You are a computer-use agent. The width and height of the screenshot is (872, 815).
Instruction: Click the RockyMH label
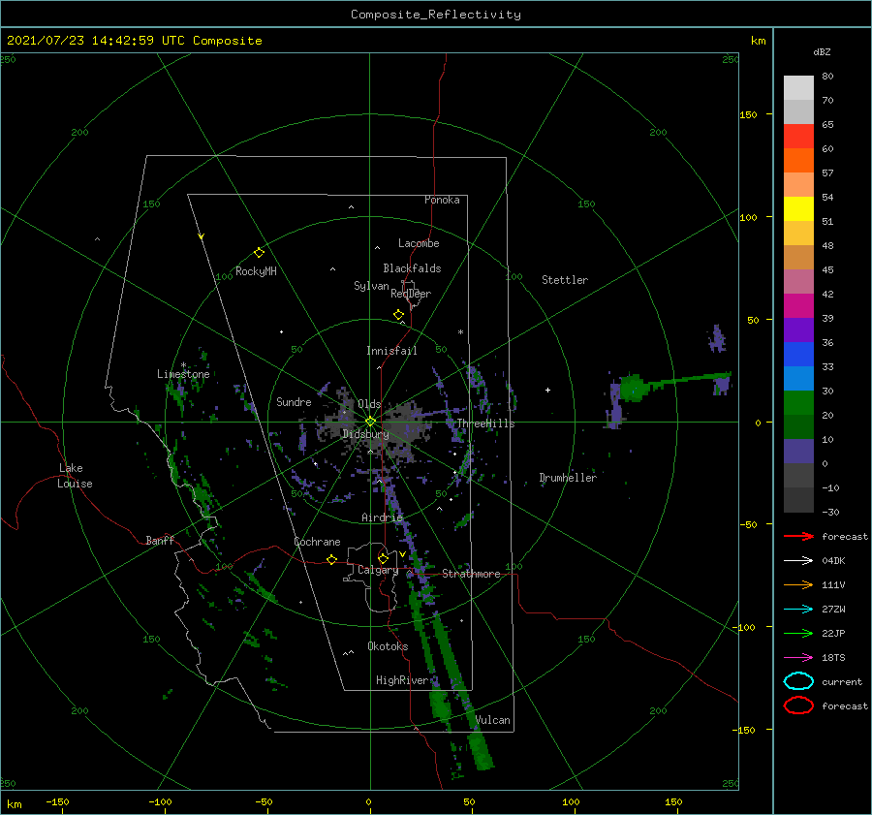coord(256,271)
